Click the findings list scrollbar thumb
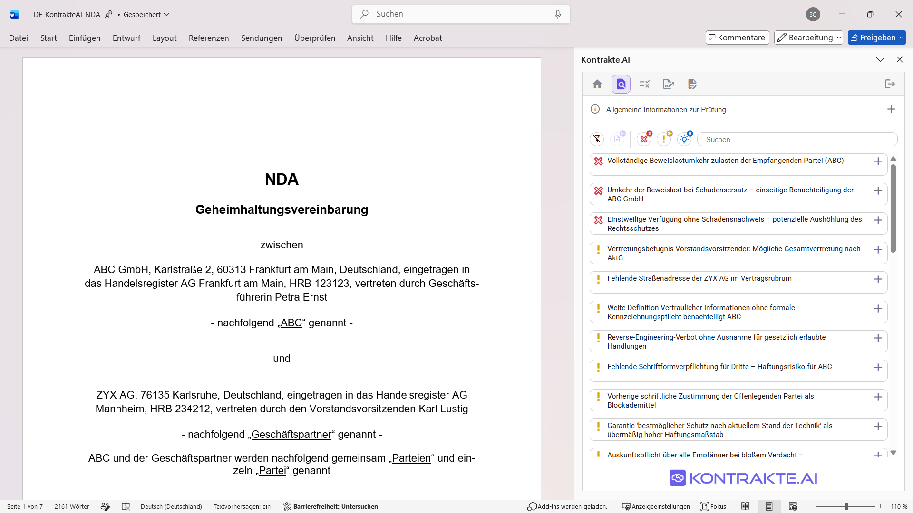The height and width of the screenshot is (513, 913). coord(893,209)
